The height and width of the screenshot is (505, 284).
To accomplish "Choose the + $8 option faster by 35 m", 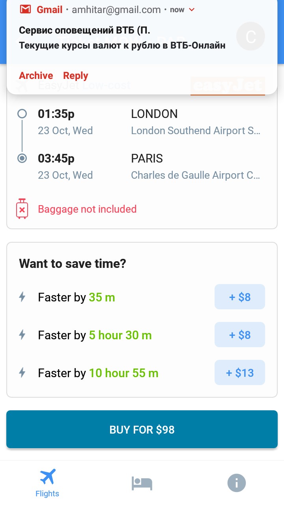I will coord(240,297).
